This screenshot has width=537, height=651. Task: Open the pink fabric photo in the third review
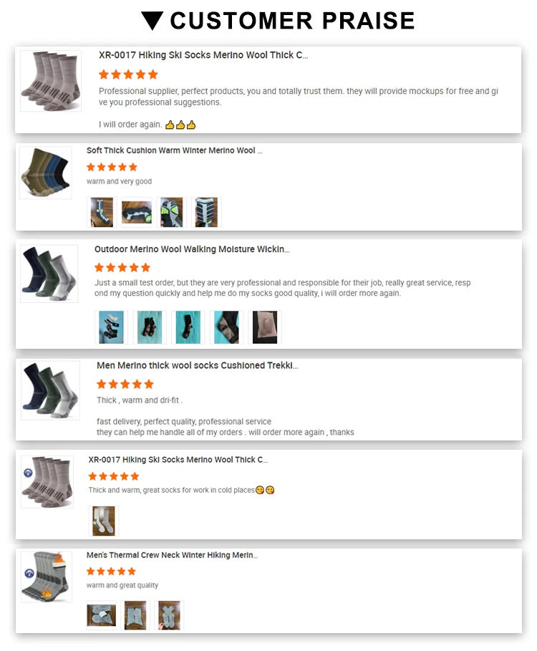click(265, 327)
